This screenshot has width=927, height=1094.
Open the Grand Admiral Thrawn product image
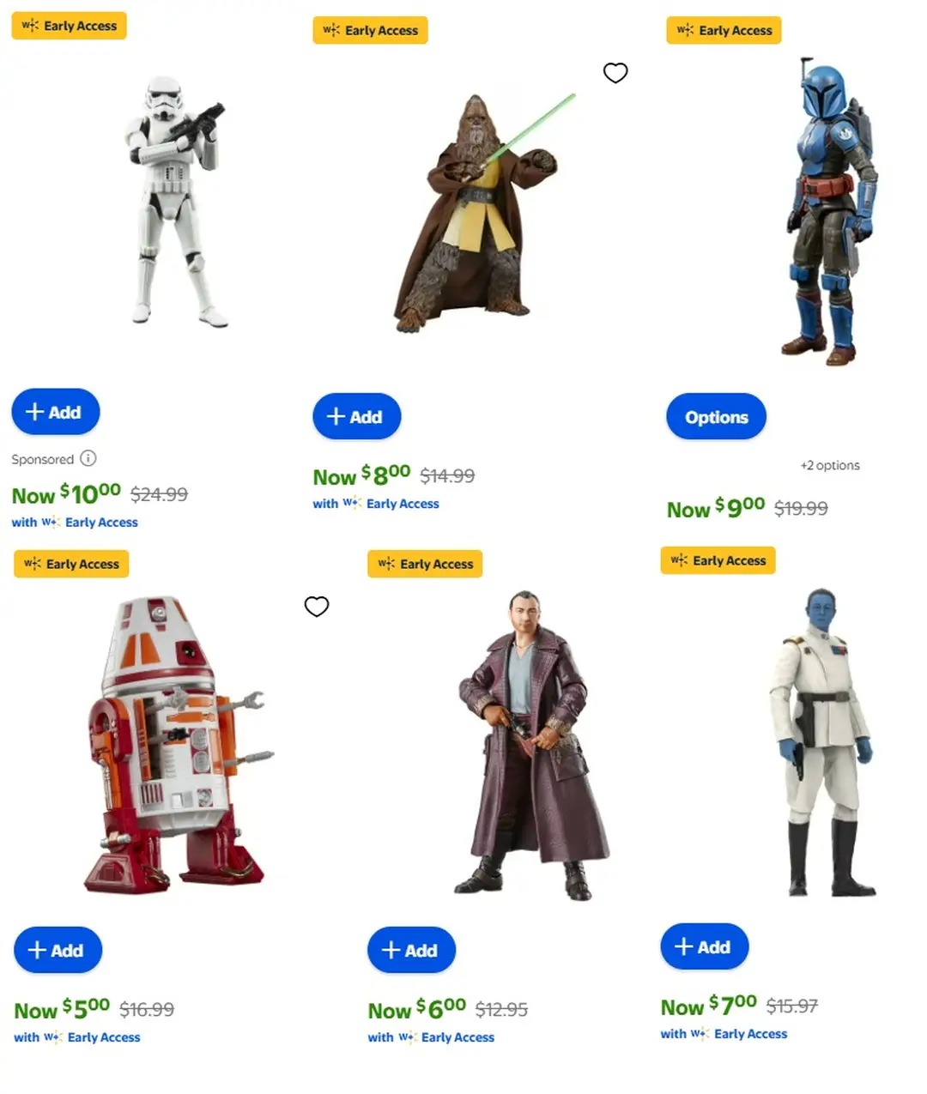821,743
